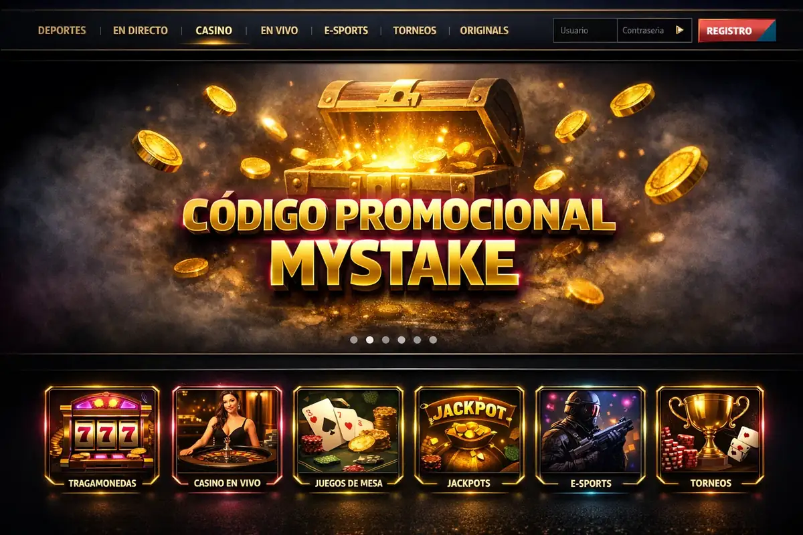This screenshot has height=535, width=803.
Task: Open the Tragamonedas slot machine tile
Action: point(102,435)
